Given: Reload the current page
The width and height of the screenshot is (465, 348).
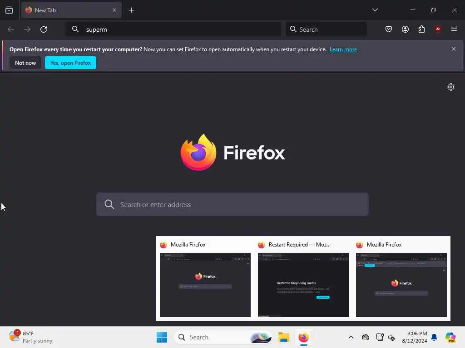Looking at the screenshot, I should point(44,29).
